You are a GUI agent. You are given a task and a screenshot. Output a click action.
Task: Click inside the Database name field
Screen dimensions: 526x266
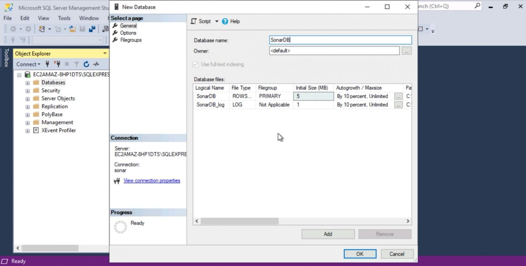click(340, 40)
